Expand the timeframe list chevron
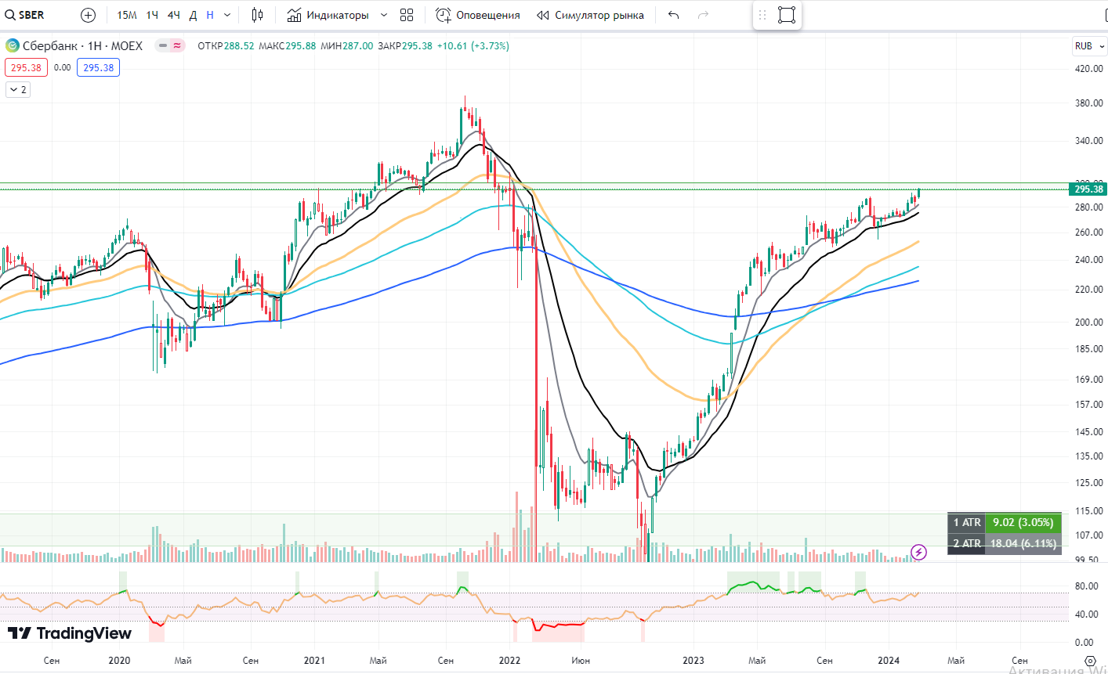 click(x=227, y=15)
